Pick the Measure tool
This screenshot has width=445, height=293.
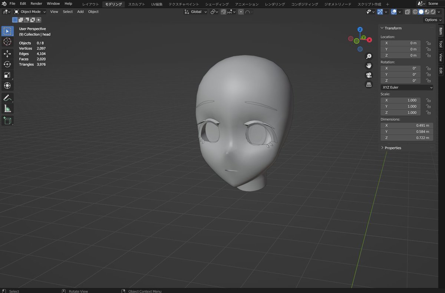(7, 109)
